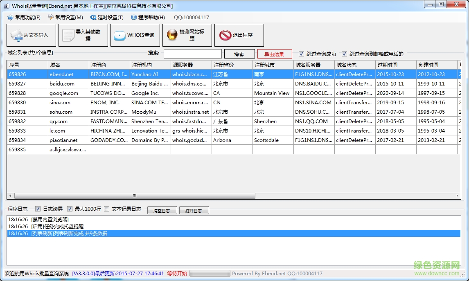469x281 pixels.
Task: Click the 导出结果 export button
Action: pos(275,54)
